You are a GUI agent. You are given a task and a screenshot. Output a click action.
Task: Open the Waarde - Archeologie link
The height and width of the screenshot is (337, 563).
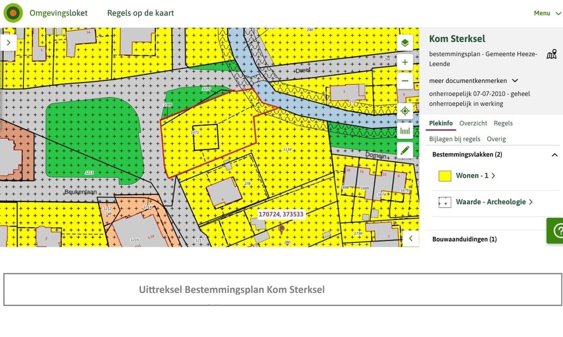click(x=494, y=202)
